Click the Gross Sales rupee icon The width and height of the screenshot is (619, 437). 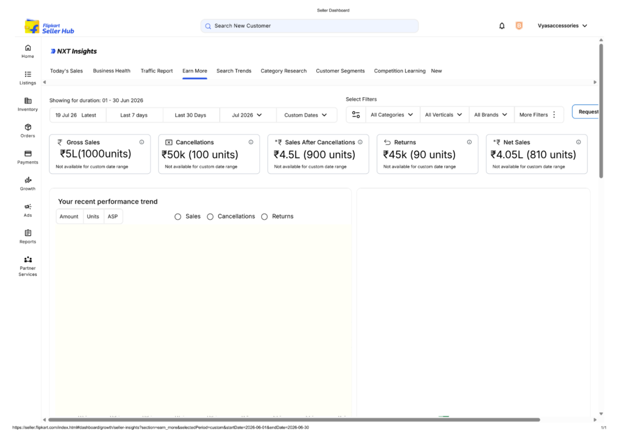click(x=60, y=142)
